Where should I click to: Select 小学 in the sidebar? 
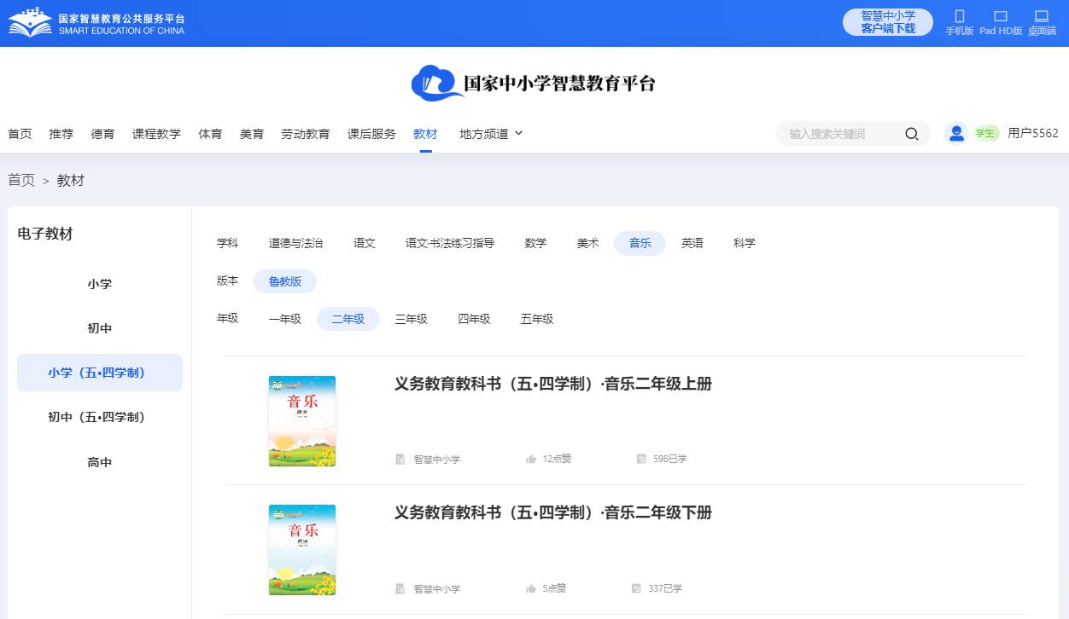[x=100, y=284]
